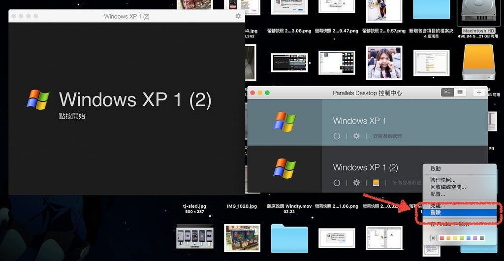Select the Windows XP 1 (2) name in Control Center
Screen dimensions: 504x261
[x=366, y=167]
